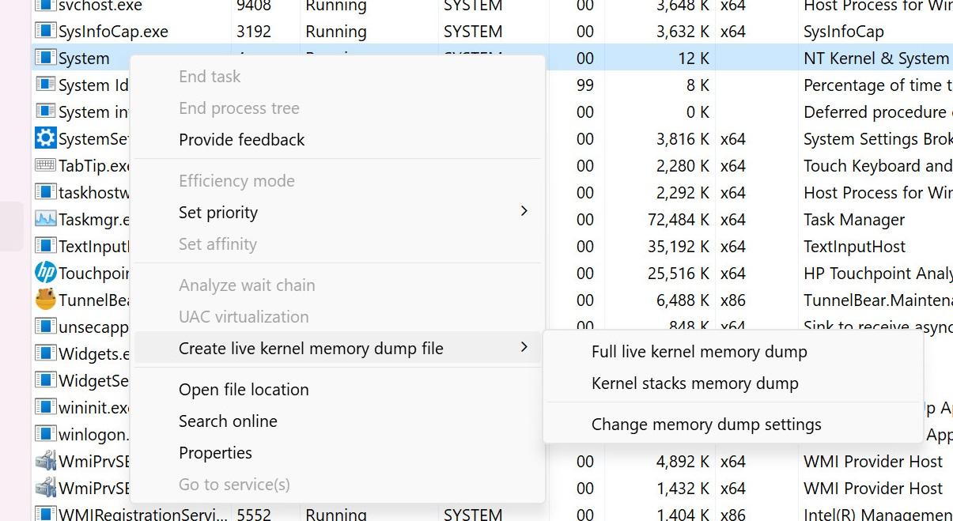
Task: Click Analyze wait chain entry
Action: point(338,285)
